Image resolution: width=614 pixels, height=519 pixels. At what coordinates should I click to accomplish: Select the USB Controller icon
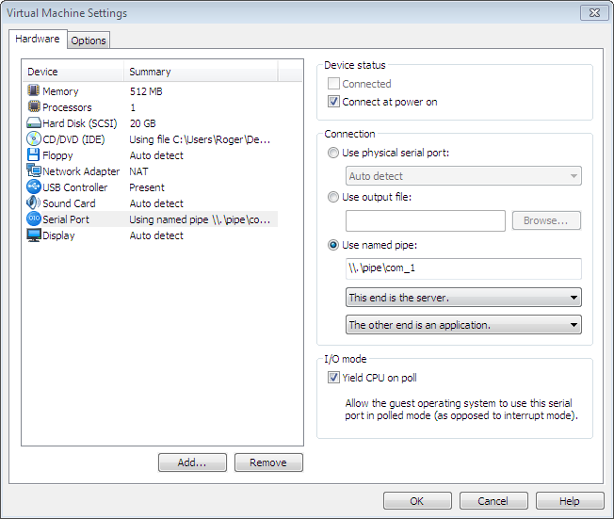(34, 187)
